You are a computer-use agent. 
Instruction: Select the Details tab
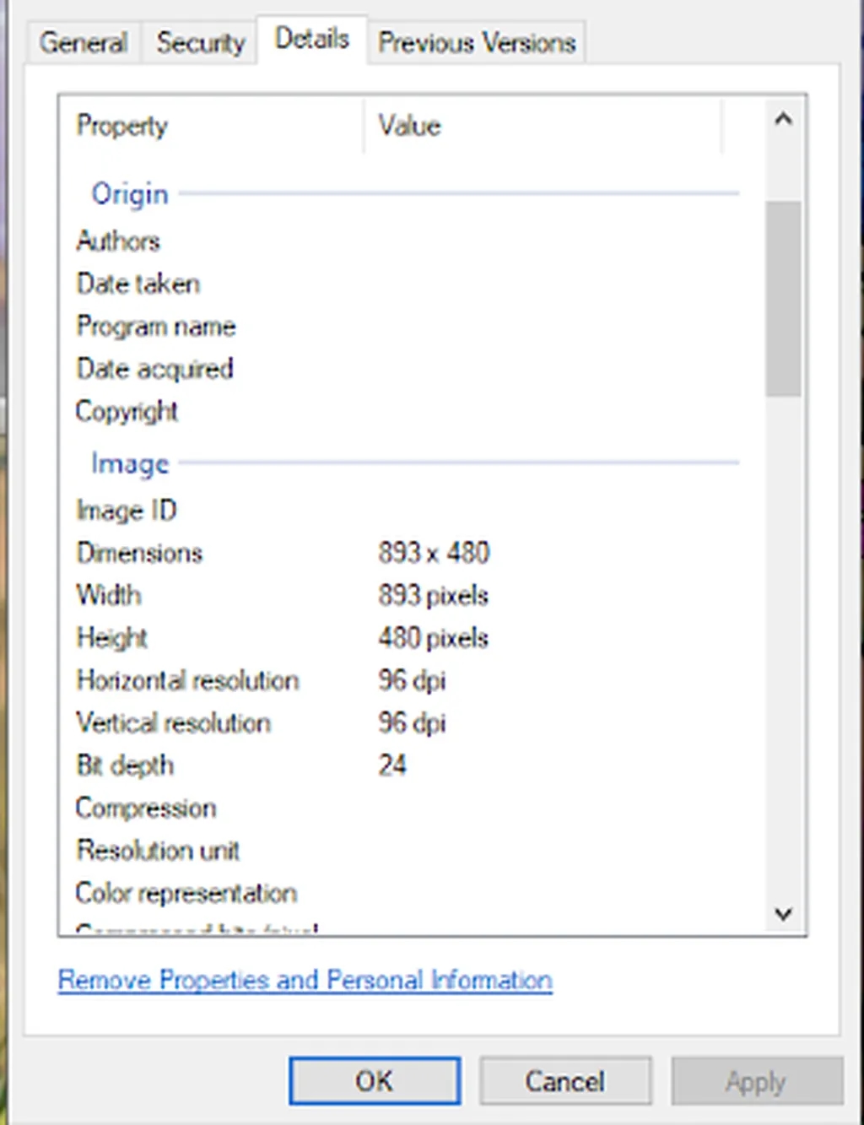[311, 39]
